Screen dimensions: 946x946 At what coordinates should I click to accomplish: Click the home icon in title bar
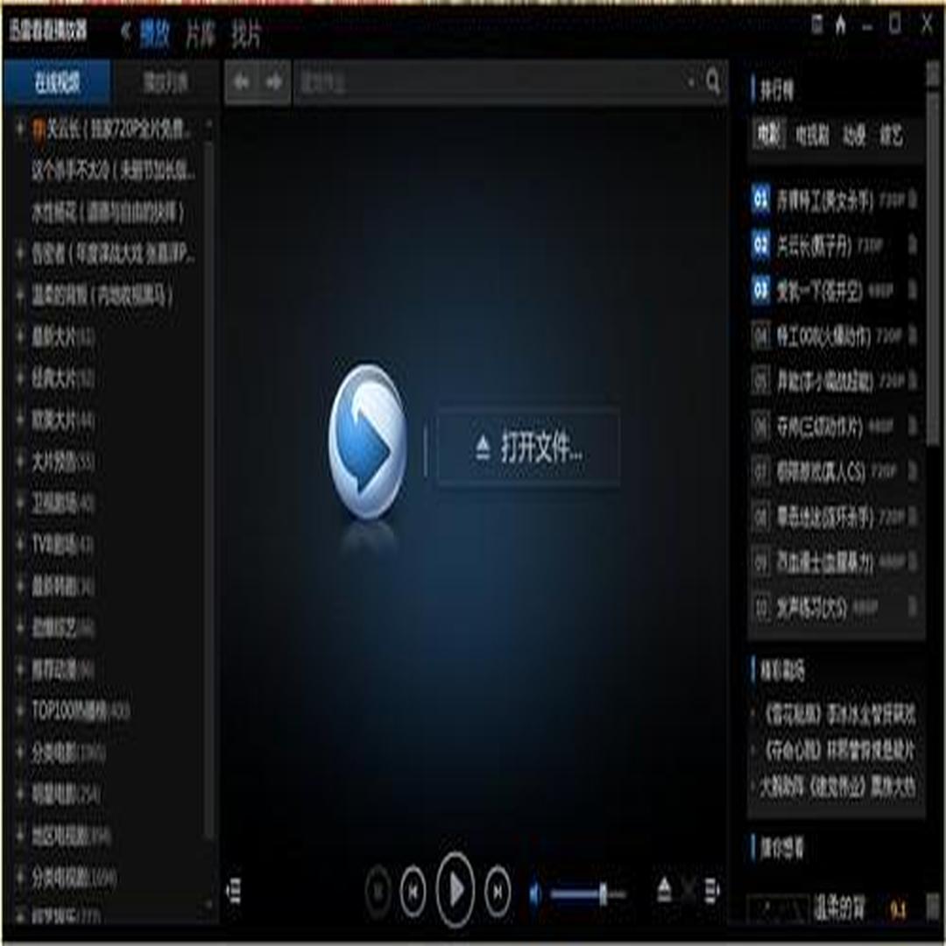tap(840, 25)
